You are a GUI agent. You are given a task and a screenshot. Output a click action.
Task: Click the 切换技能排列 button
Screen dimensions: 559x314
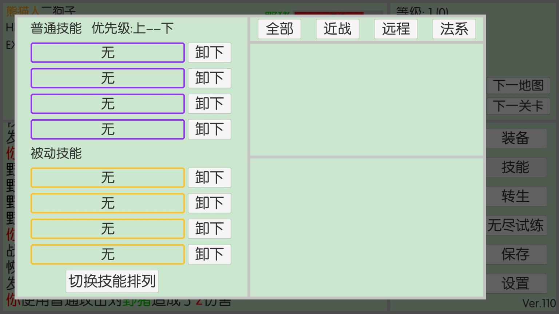[112, 281]
